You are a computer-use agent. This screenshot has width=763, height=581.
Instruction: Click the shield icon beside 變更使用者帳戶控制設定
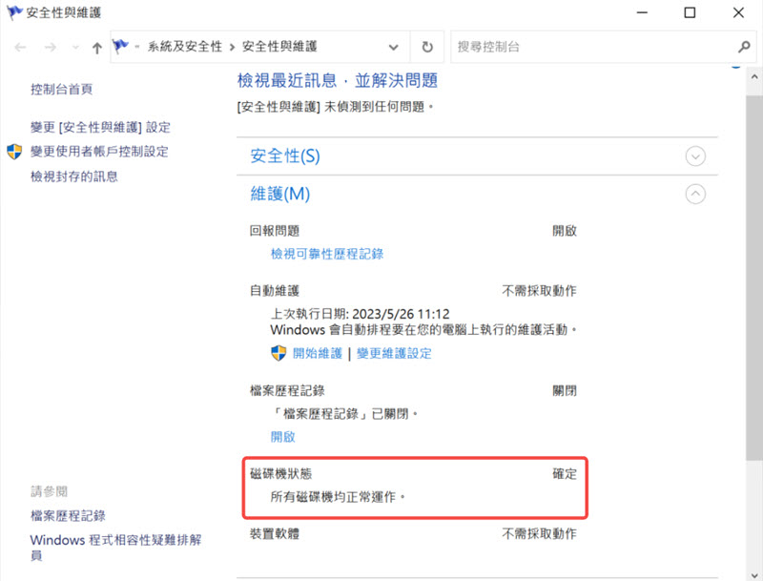click(x=14, y=152)
